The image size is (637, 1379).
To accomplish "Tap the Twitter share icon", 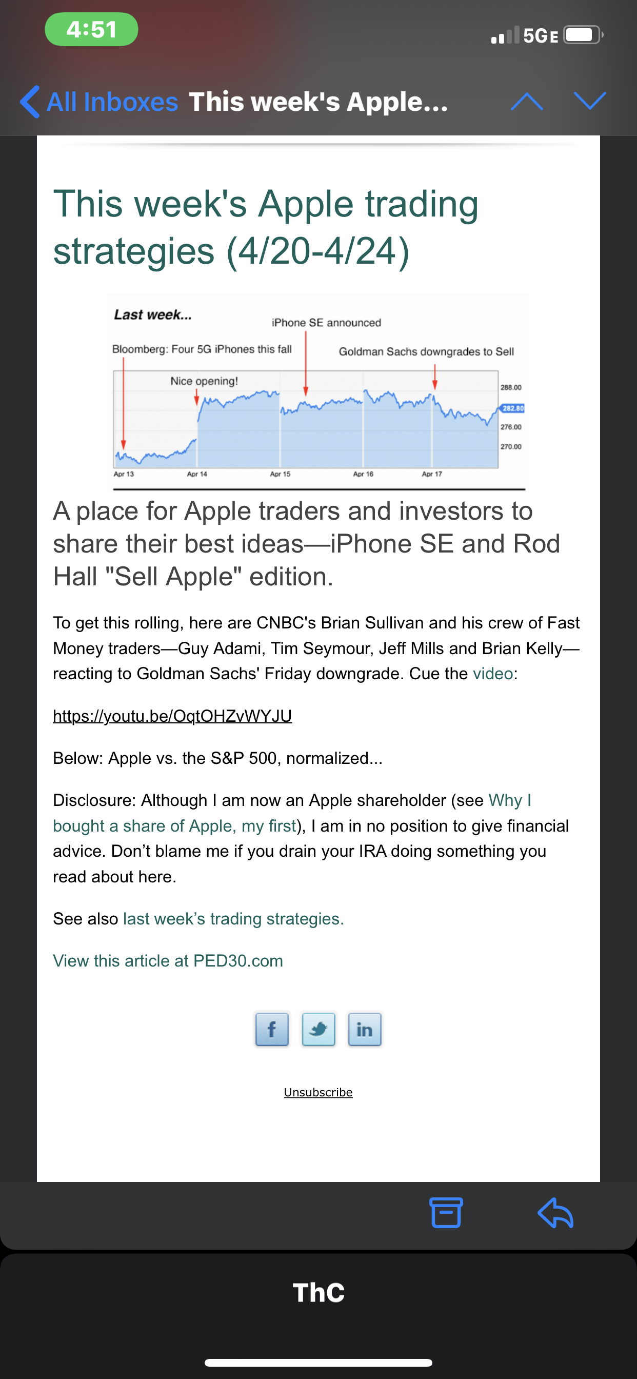I will click(318, 1029).
